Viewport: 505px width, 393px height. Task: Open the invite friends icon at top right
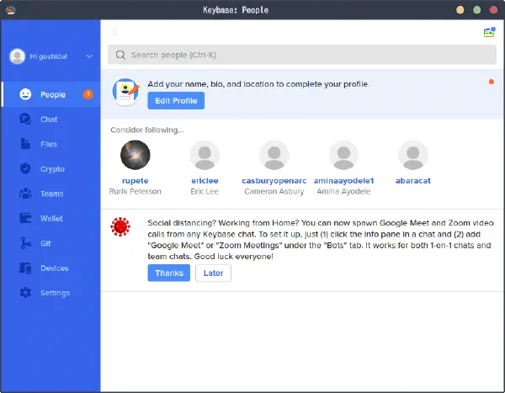point(489,32)
